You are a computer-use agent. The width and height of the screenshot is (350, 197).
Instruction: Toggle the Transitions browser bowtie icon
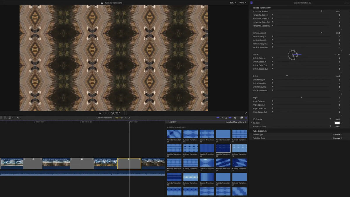pos(246,118)
